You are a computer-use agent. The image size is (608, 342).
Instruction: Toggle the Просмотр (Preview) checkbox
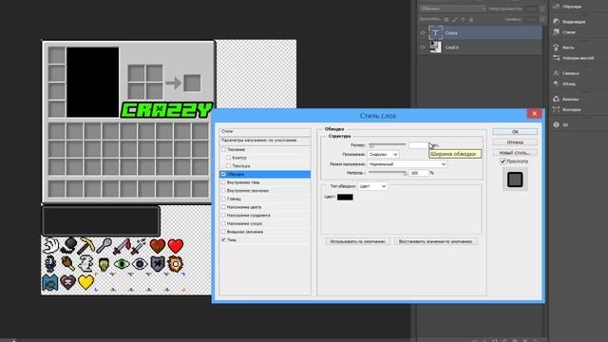click(x=503, y=161)
